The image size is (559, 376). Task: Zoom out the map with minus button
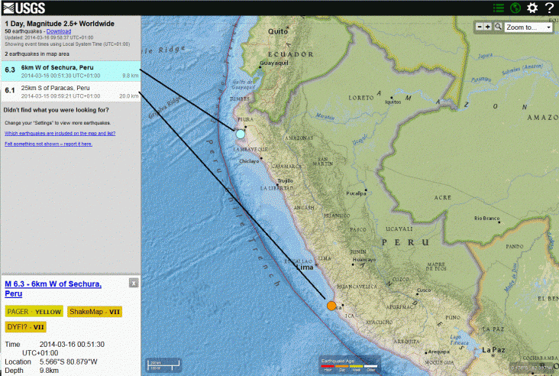point(480,27)
